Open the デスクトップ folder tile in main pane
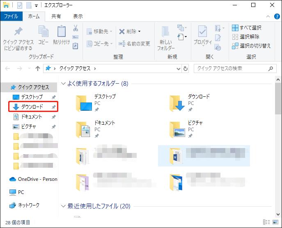This screenshot has width=282, height=228. (96, 103)
